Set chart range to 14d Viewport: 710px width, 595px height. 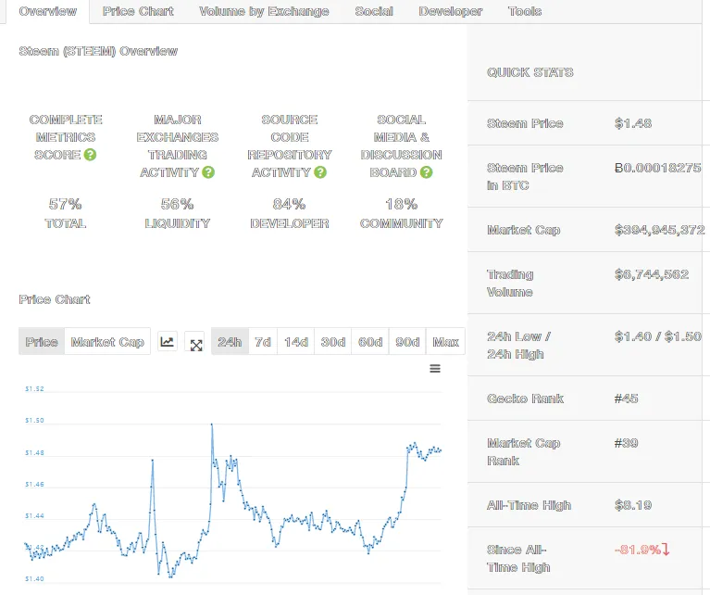point(295,341)
